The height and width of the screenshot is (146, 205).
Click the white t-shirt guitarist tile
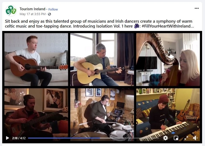pyautogui.click(x=36, y=60)
